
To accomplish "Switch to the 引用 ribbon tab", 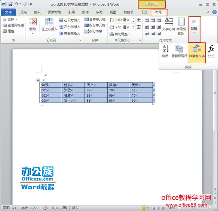I will [72, 12].
